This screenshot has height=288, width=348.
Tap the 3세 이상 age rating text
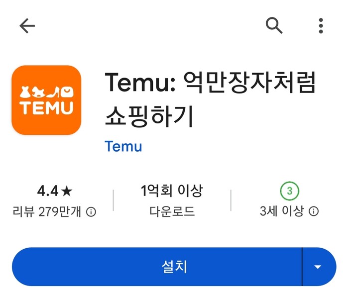[281, 211]
